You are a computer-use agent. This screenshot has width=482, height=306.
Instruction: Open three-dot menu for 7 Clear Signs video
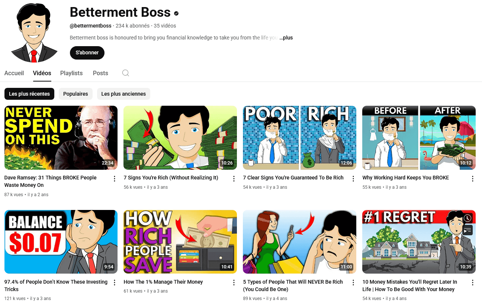353,179
